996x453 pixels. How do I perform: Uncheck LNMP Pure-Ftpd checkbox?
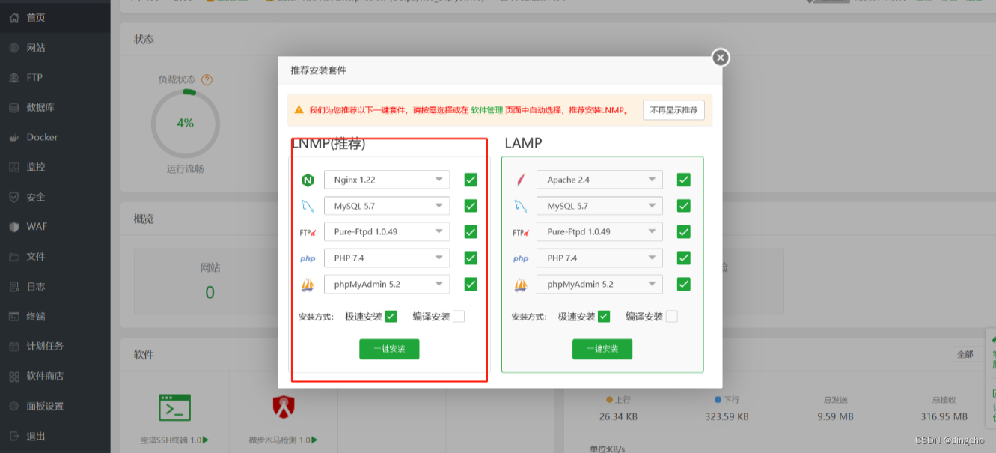(x=471, y=232)
